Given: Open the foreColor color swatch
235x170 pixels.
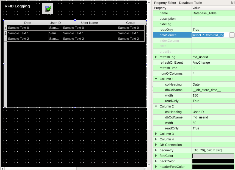Looking at the screenshot, I should pyautogui.click(x=213, y=156).
